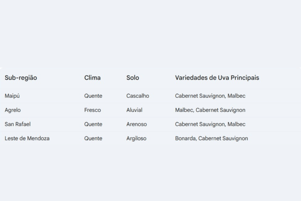This screenshot has height=201, width=301.
Task: Click the Bonarda, Cabernet Sauvignon cell
Action: pyautogui.click(x=212, y=139)
